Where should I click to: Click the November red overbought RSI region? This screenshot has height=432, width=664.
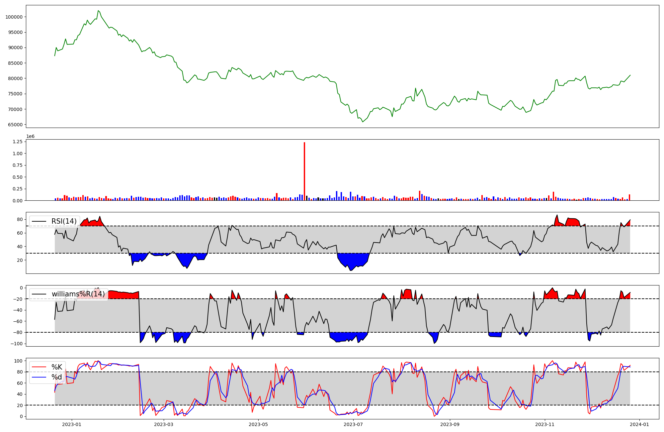(x=573, y=222)
